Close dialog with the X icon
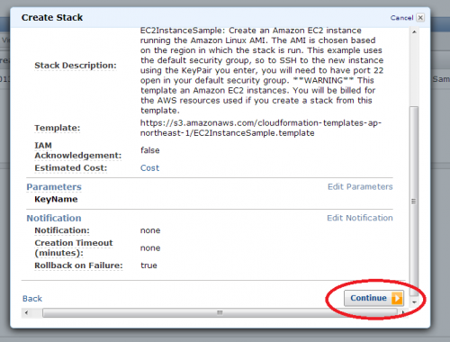Image resolution: width=450 pixels, height=342 pixels. coord(420,18)
